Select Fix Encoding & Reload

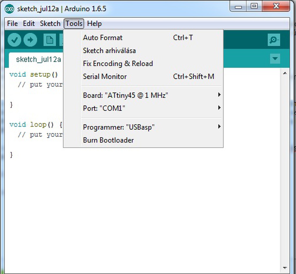143,63
